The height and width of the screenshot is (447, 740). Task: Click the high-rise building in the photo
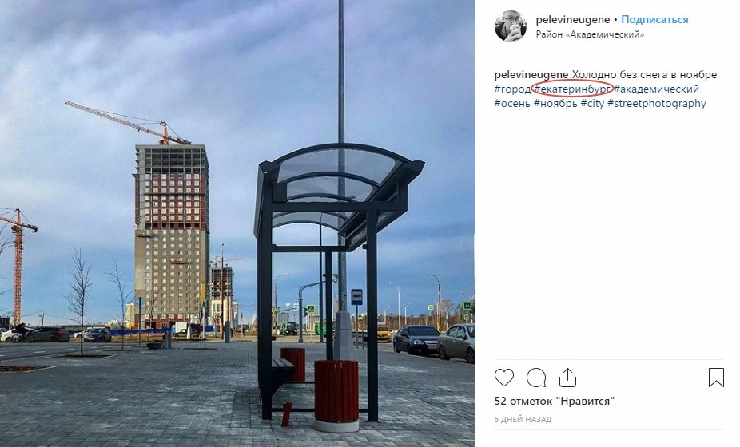pyautogui.click(x=172, y=235)
